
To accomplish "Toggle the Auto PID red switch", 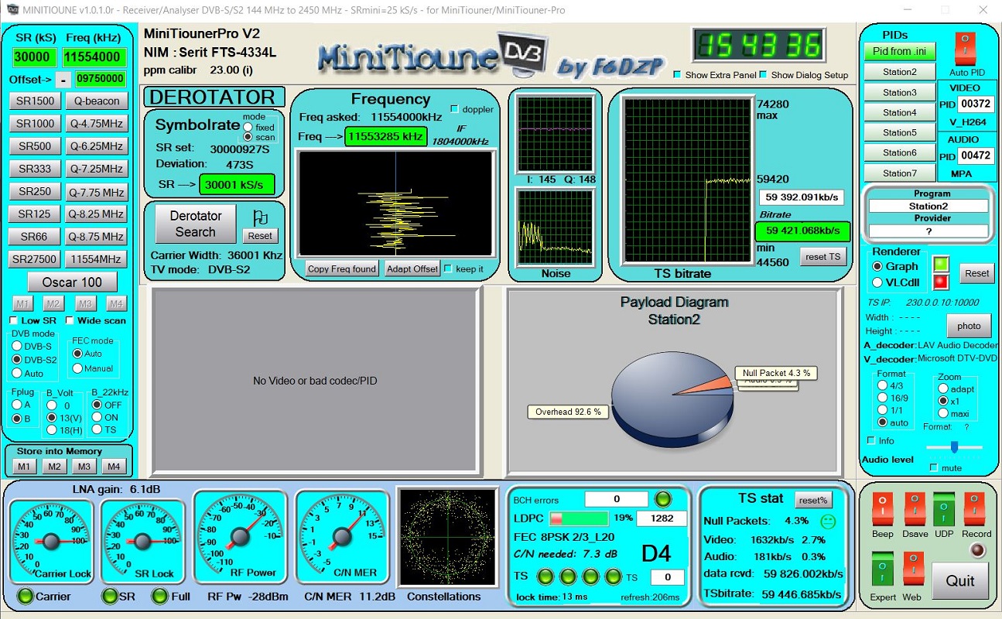I will click(x=965, y=49).
